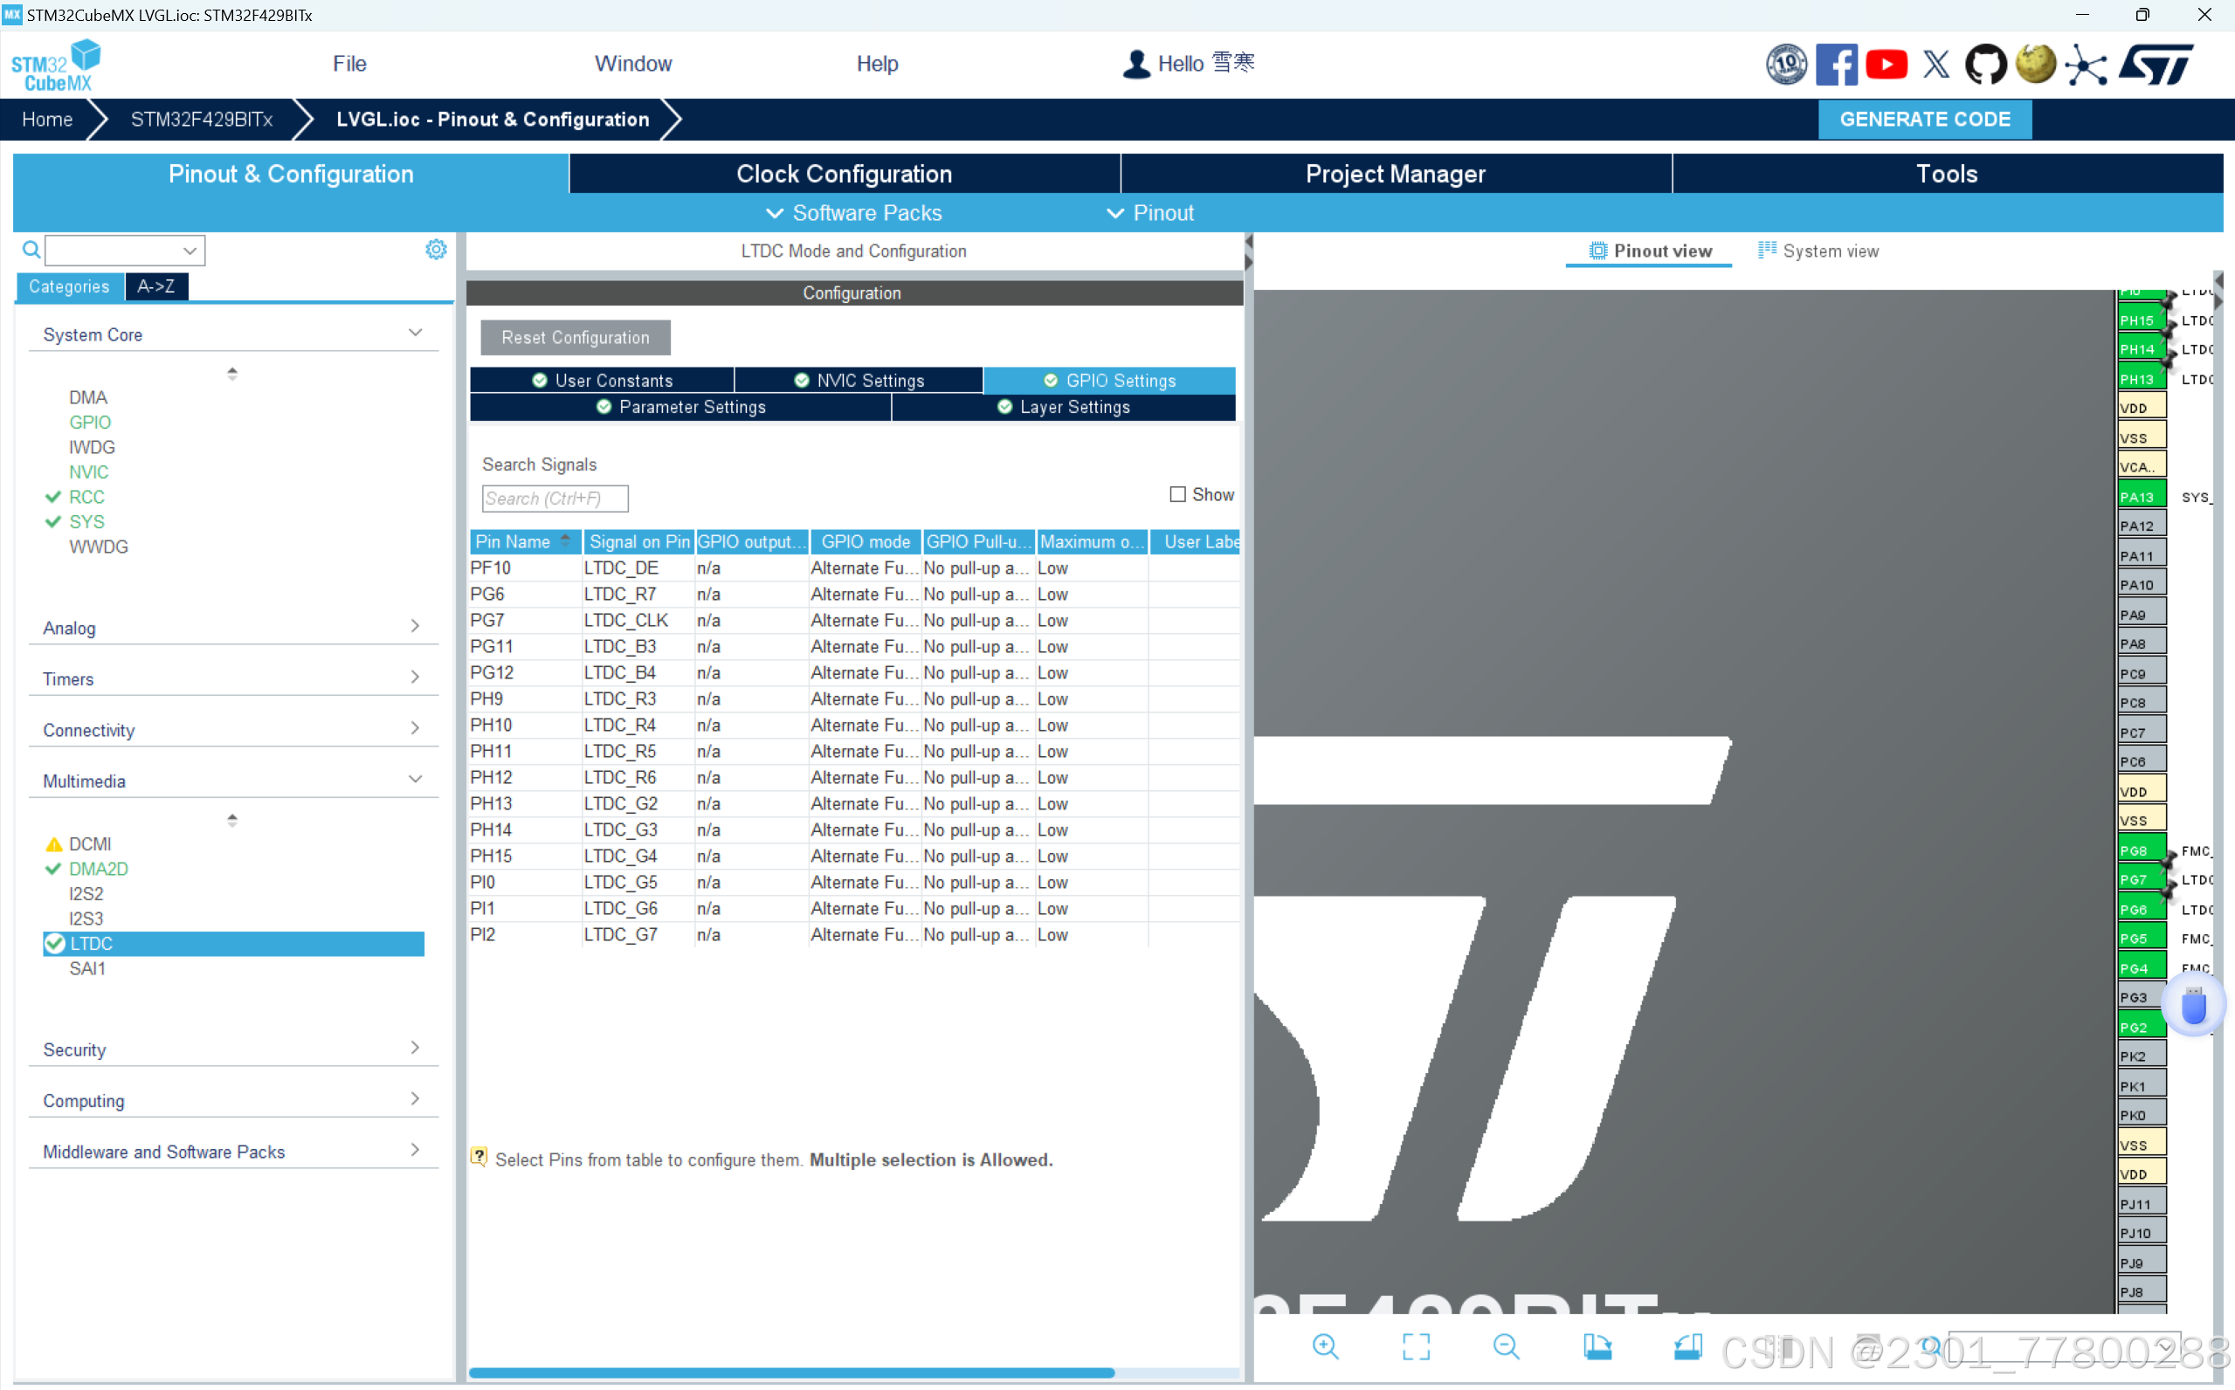Open the YouTube link icon
Screen dimensions: 2235x1390
click(x=1887, y=65)
